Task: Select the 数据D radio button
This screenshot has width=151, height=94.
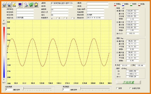Action: click(x=139, y=4)
